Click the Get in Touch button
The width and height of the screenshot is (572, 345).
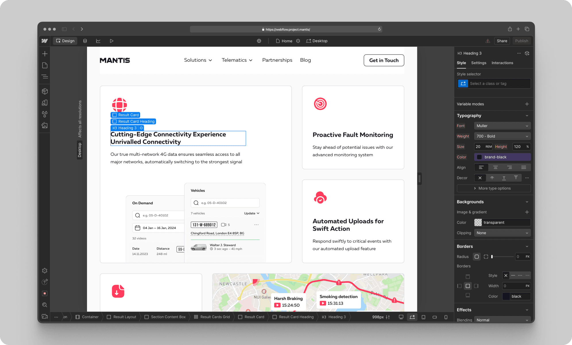pos(384,60)
